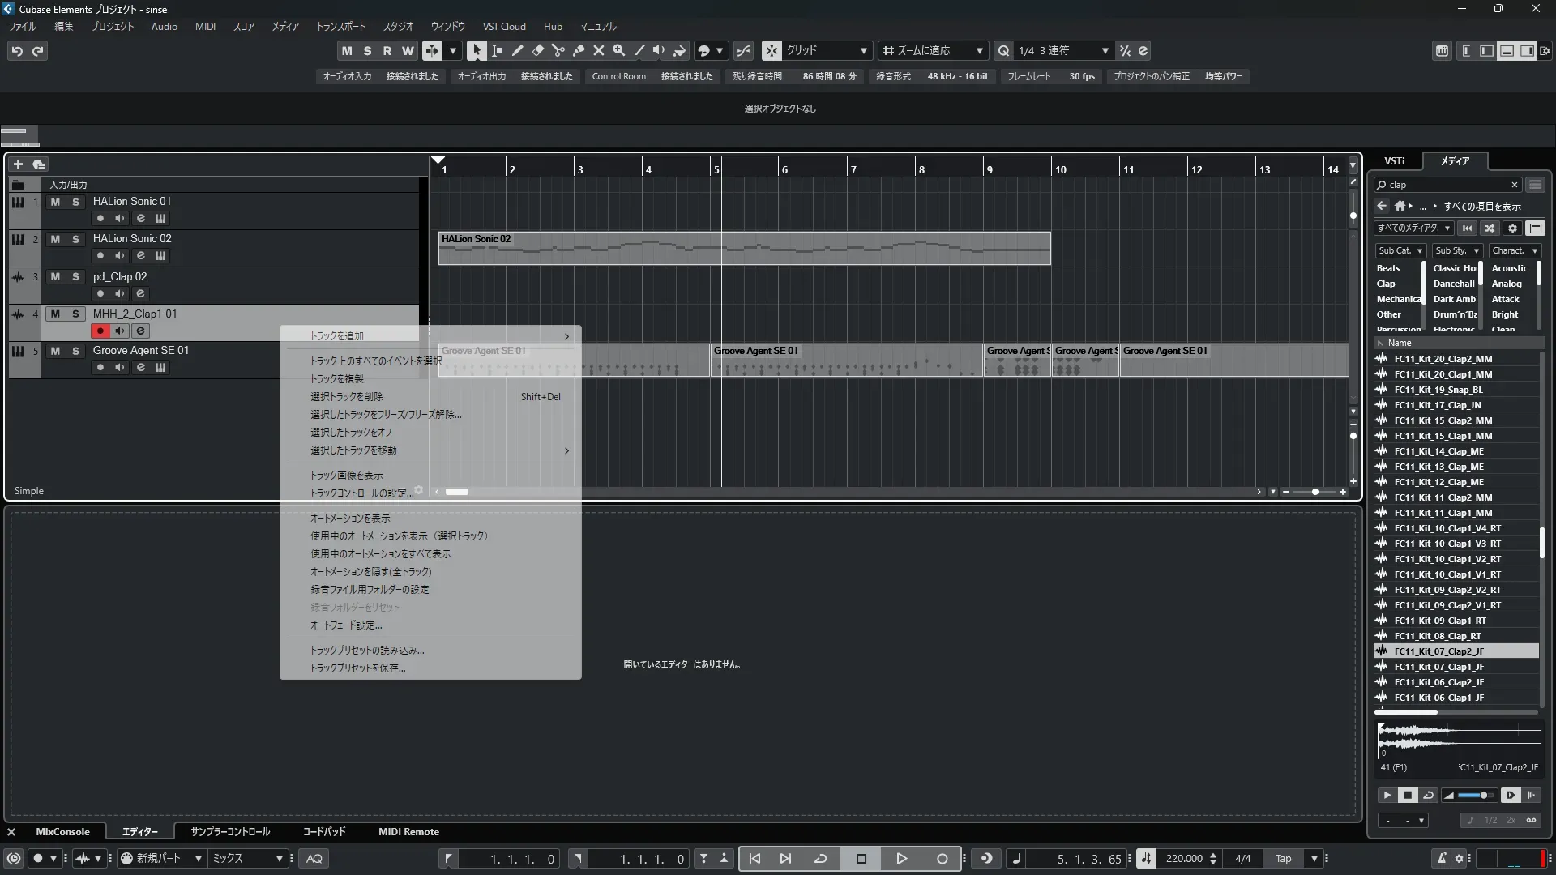Screen dimensions: 1556x875
Task: Disable record enable on MHH_2_Clap1-01 track
Action: click(x=100, y=331)
